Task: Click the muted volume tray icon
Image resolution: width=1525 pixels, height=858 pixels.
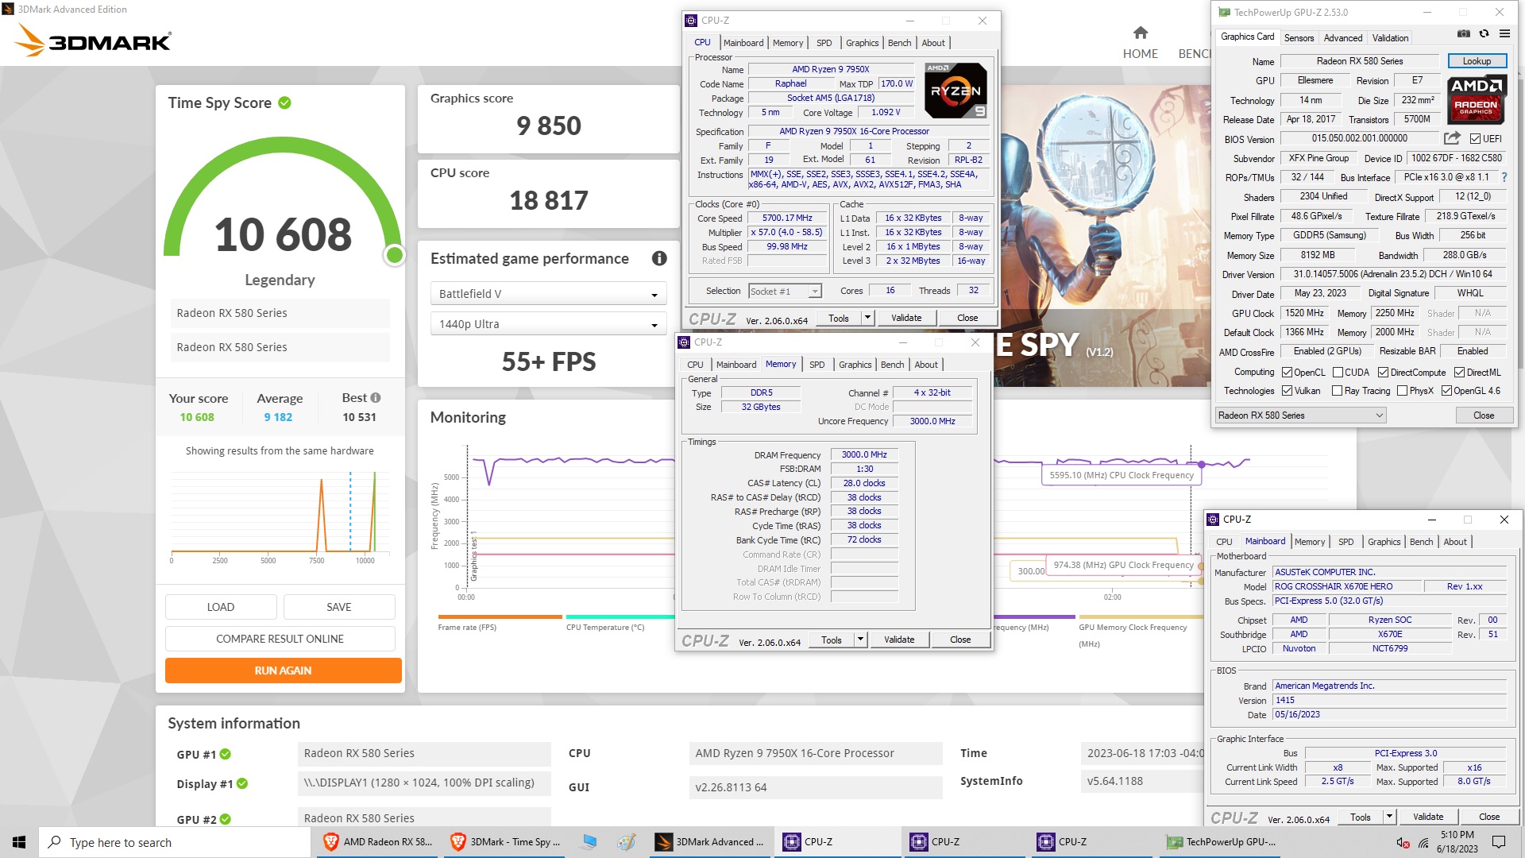Action: [1403, 842]
